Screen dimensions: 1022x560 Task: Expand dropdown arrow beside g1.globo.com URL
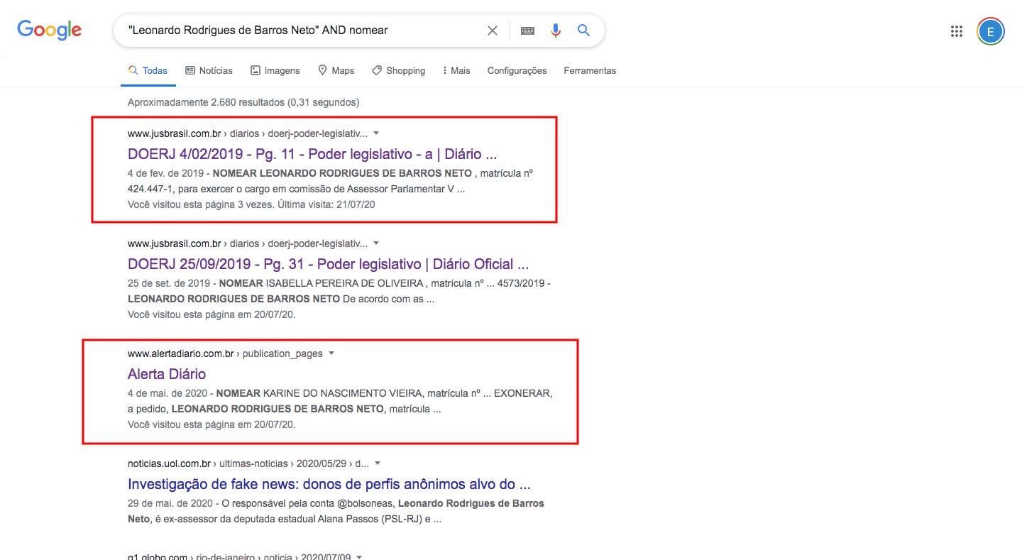(359, 556)
